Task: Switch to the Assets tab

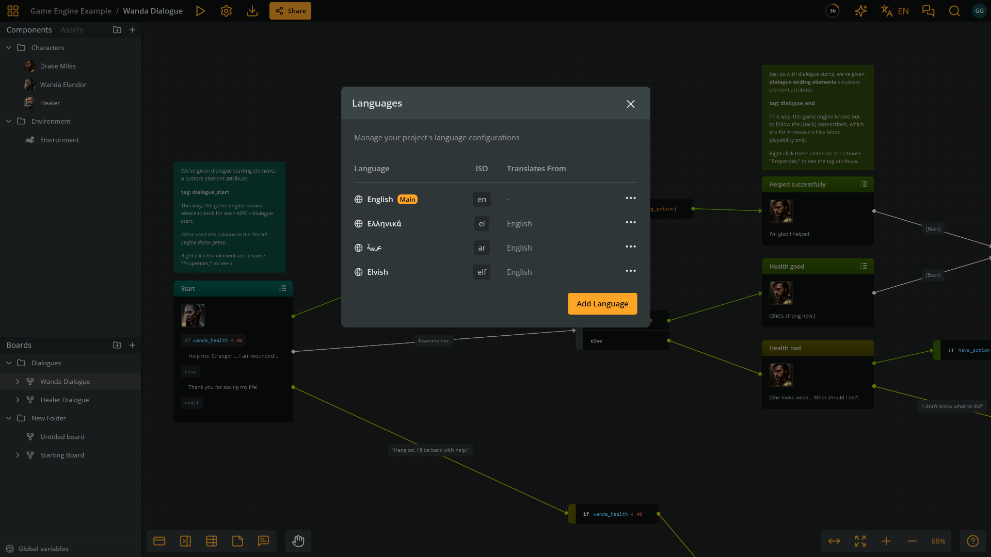Action: pos(71,29)
